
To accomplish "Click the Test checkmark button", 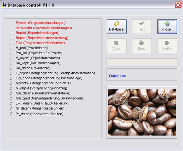I will pos(142,27).
